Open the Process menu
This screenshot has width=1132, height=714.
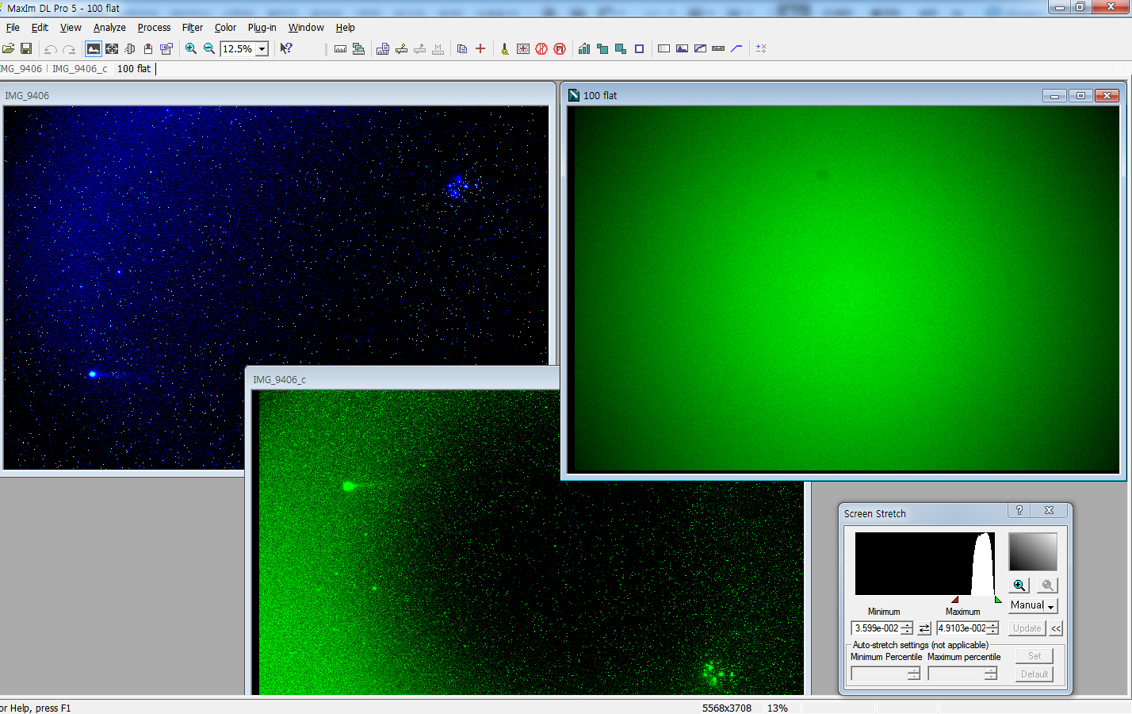(154, 28)
